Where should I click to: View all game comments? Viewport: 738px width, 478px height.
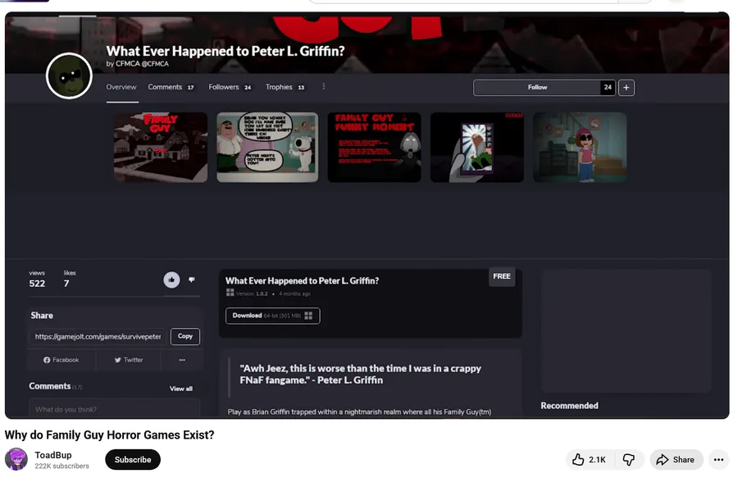coord(180,389)
